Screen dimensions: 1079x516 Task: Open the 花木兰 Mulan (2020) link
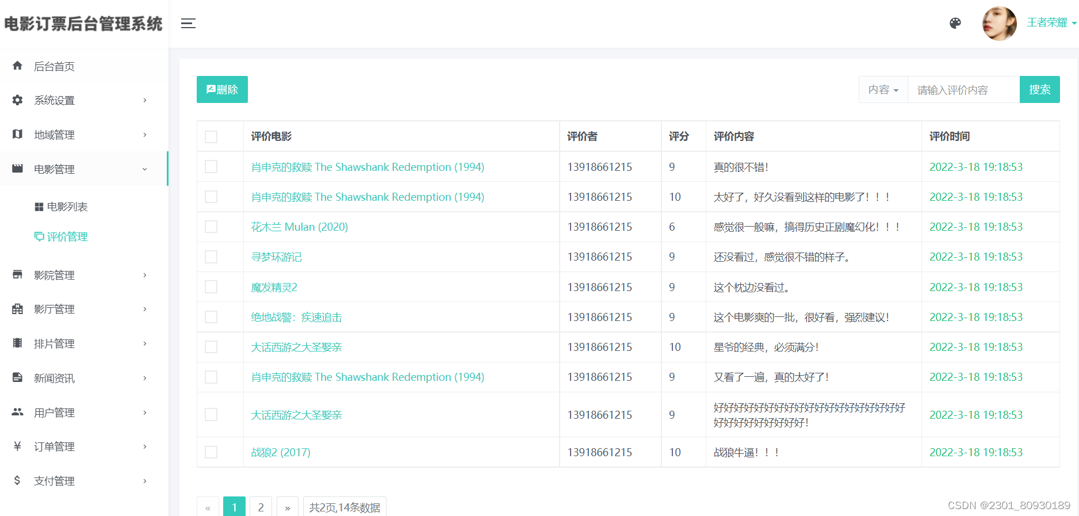coord(300,227)
